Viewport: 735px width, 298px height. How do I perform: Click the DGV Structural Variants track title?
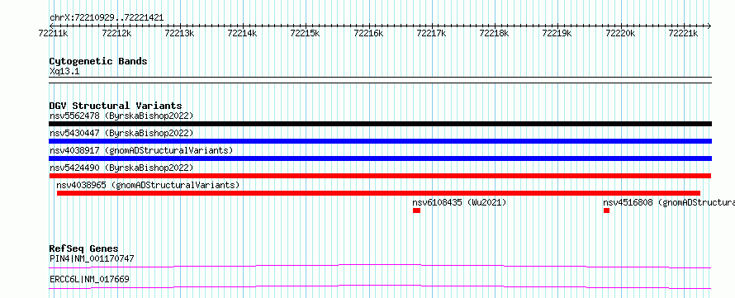[x=116, y=106]
